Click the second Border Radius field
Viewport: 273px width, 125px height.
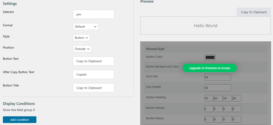click(x=218, y=119)
